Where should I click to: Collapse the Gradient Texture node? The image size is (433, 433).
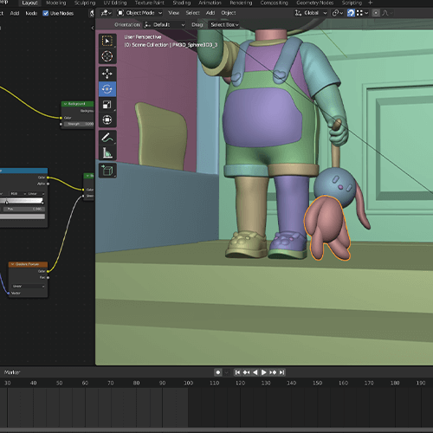(x=12, y=264)
